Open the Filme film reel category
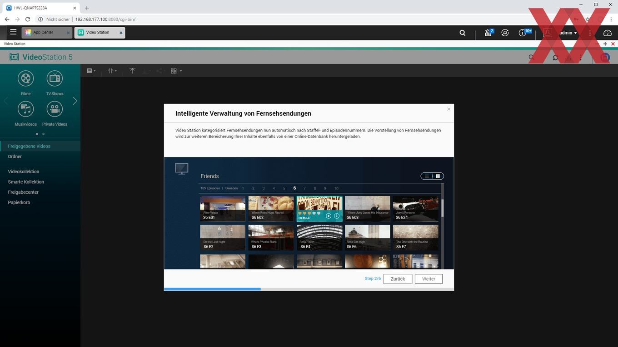This screenshot has height=347, width=618. coord(25,78)
